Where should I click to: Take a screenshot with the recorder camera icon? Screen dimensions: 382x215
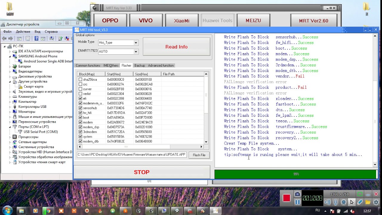click(298, 194)
